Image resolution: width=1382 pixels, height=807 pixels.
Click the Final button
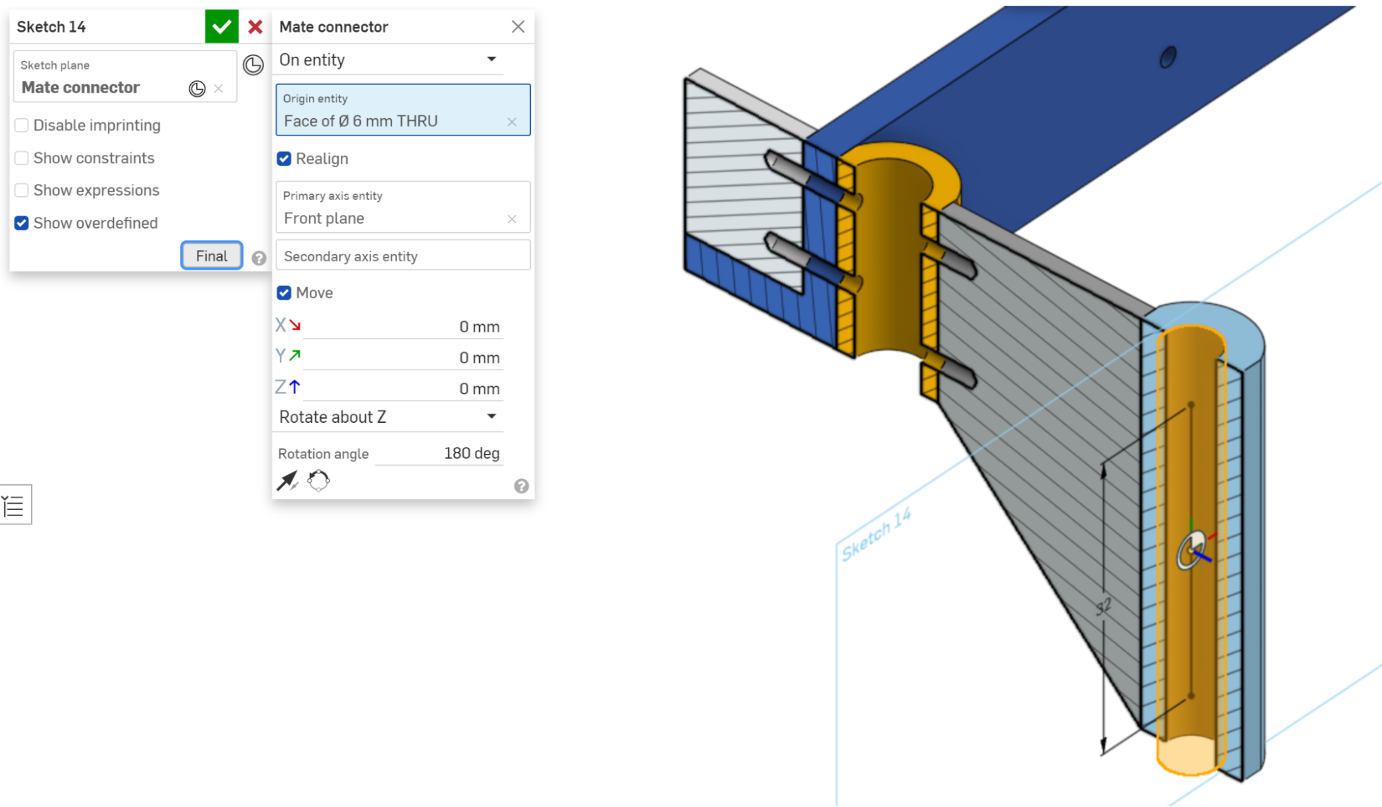click(212, 254)
